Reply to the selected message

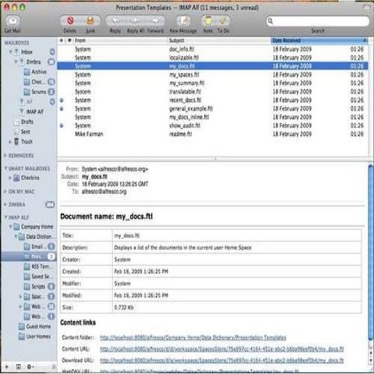(115, 20)
